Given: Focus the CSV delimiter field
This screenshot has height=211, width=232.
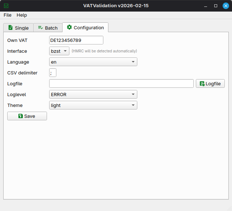Looking at the screenshot, I should click(53, 73).
